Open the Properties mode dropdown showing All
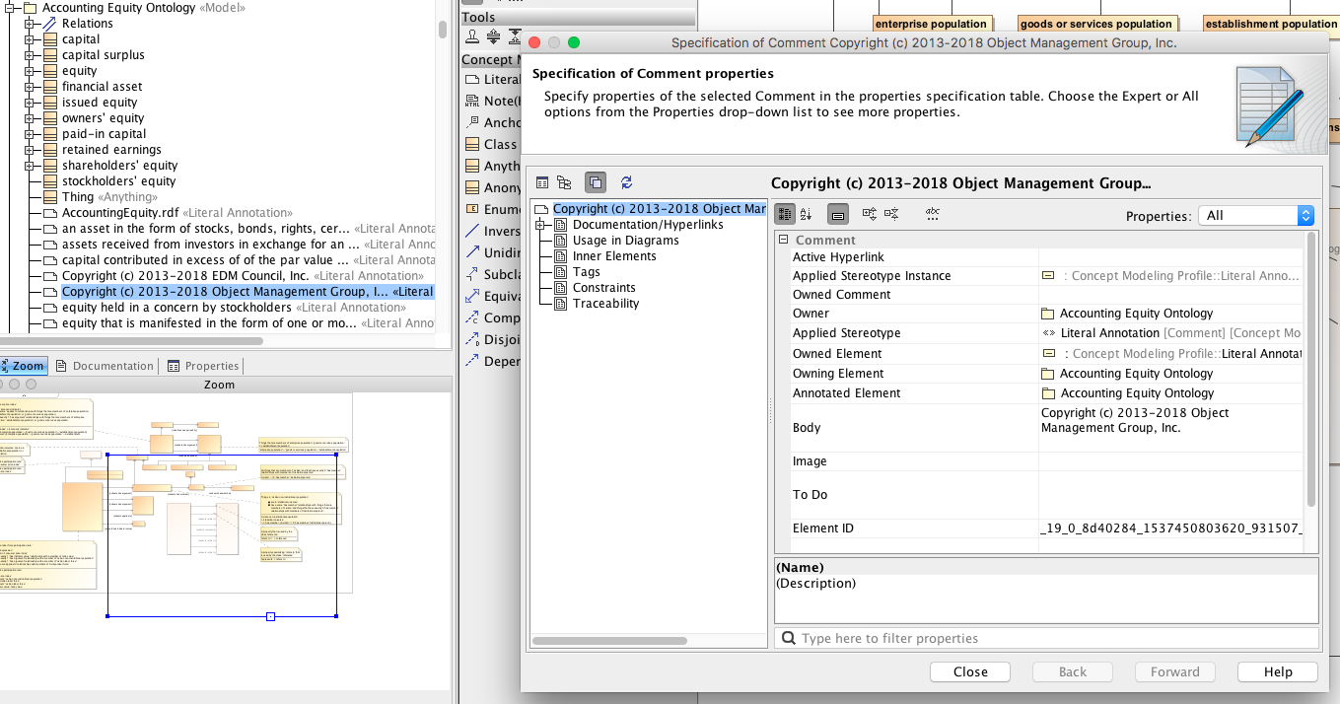The height and width of the screenshot is (704, 1340). [x=1255, y=215]
